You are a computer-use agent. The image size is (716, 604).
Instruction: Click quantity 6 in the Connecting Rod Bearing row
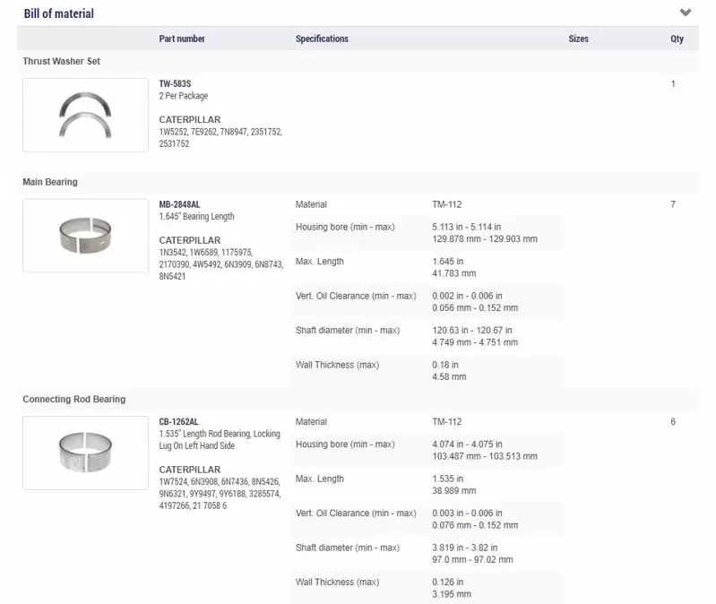673,421
